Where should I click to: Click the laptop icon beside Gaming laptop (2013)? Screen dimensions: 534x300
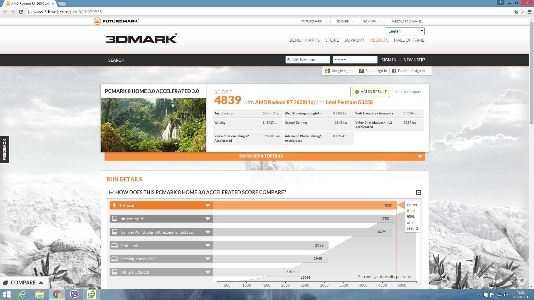click(x=115, y=259)
